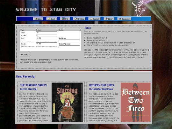Focus the Sold amount field
172x129 pixels.
pos(47,38)
